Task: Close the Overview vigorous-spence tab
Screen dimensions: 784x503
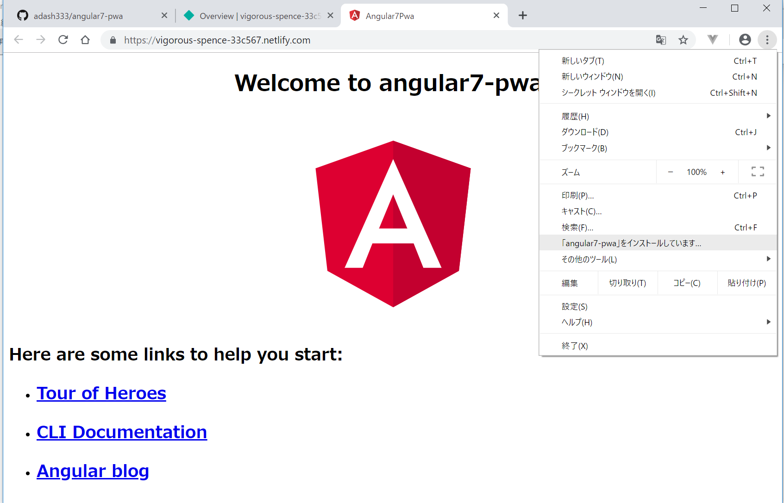Action: (x=330, y=16)
